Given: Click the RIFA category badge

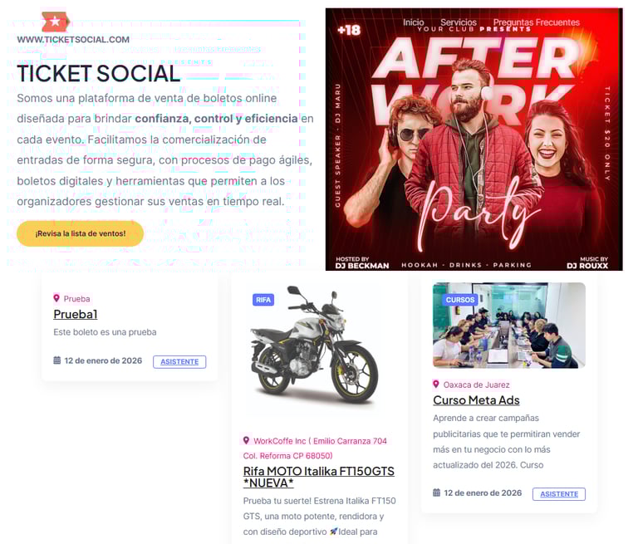Looking at the screenshot, I should 263,300.
